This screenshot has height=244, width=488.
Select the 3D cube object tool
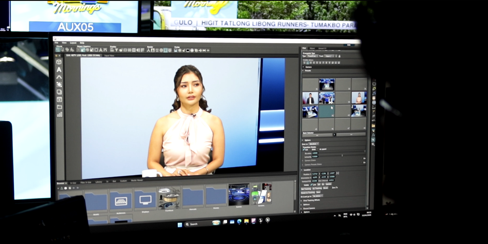(59, 62)
